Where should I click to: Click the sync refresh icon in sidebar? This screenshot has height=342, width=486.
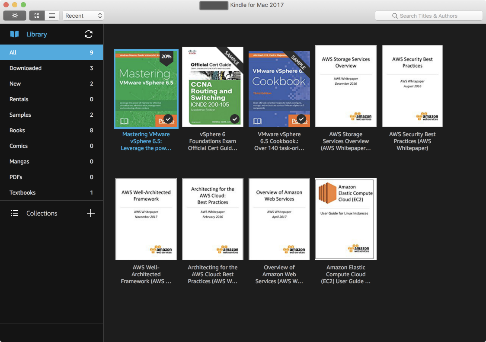89,34
